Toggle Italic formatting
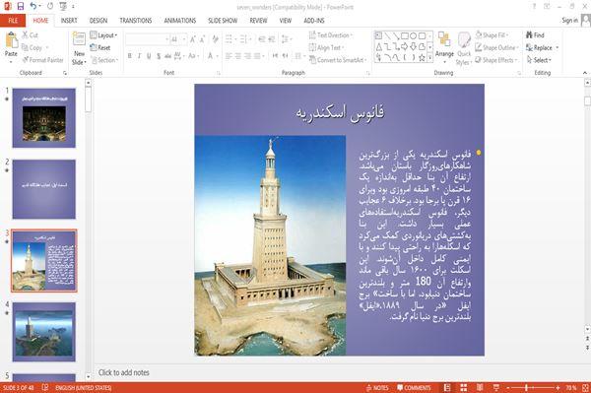591x393 pixels. [139, 56]
